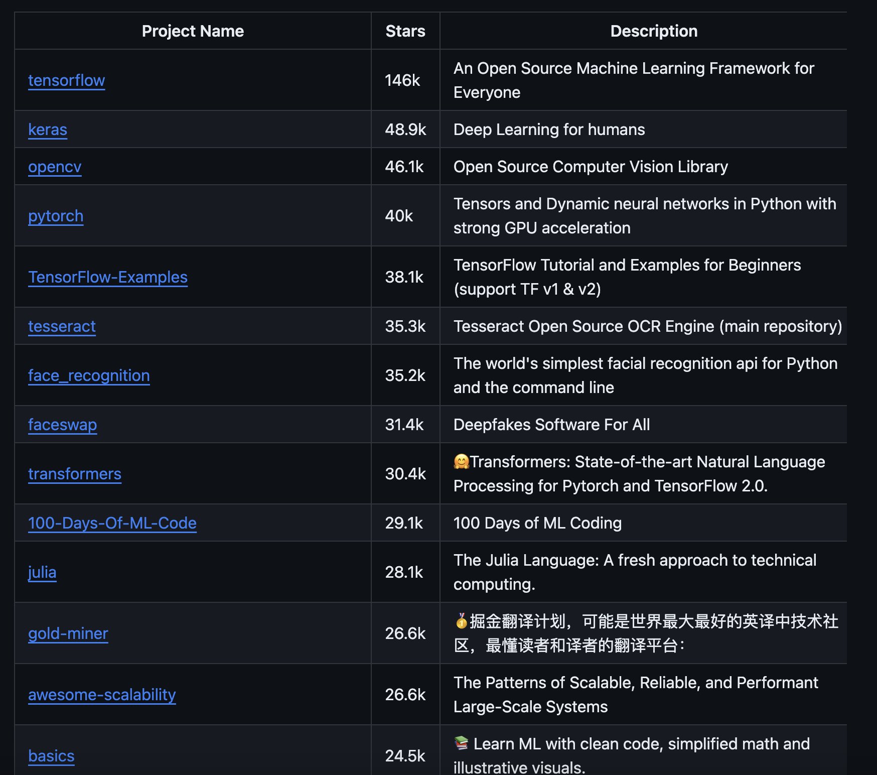Open the awesome-scalability link

point(102,695)
